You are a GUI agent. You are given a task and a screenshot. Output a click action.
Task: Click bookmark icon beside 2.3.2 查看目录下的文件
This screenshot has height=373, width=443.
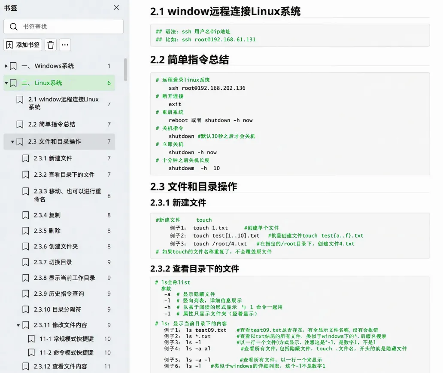[x=26, y=175]
